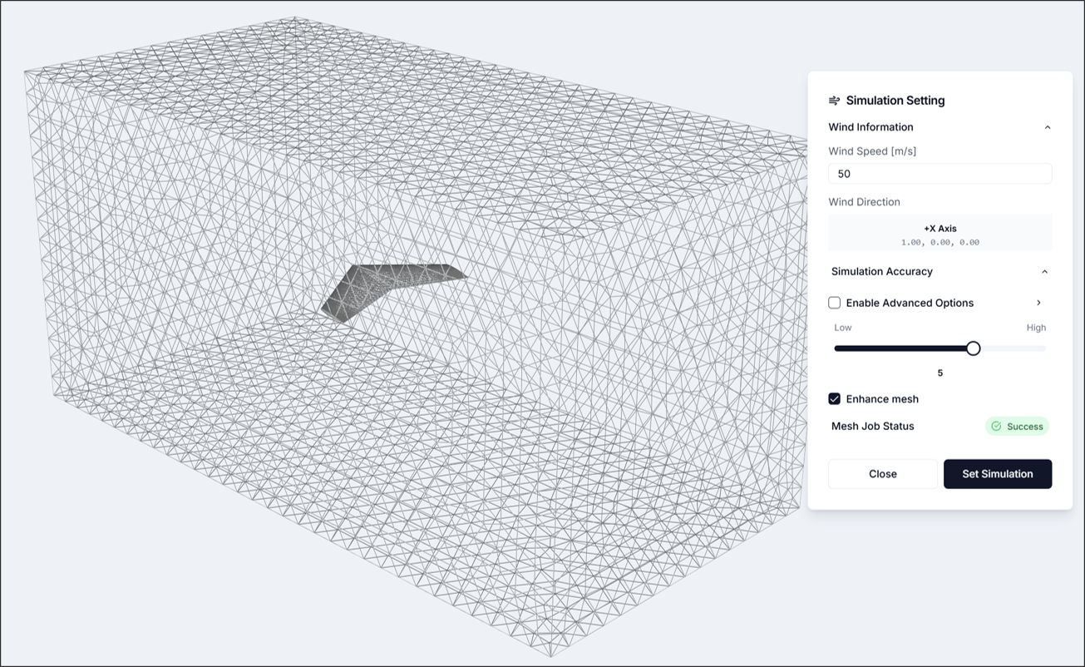1085x667 pixels.
Task: Click the green check icon in Success badge
Action: (x=996, y=426)
